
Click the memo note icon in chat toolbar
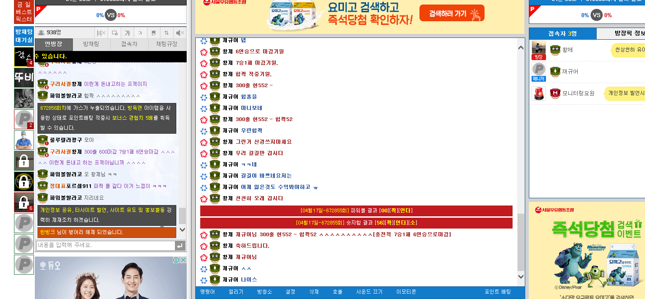[153, 33]
